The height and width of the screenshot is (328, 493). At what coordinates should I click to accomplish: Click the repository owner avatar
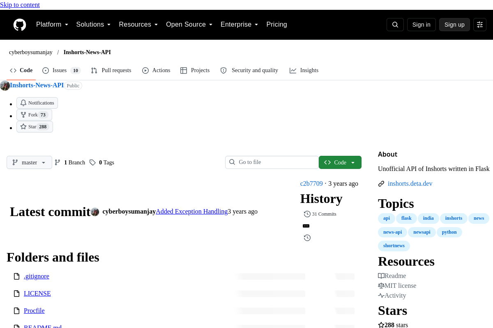point(5,86)
